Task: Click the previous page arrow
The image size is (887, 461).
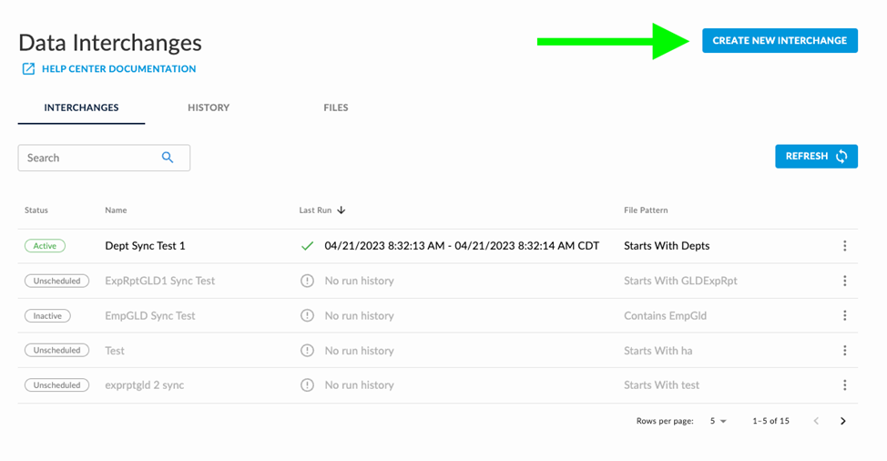Action: (816, 421)
